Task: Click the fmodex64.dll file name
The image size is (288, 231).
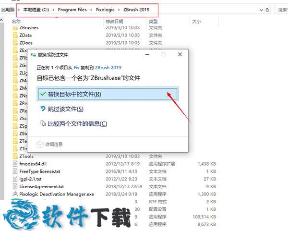Action: [x=33, y=164]
